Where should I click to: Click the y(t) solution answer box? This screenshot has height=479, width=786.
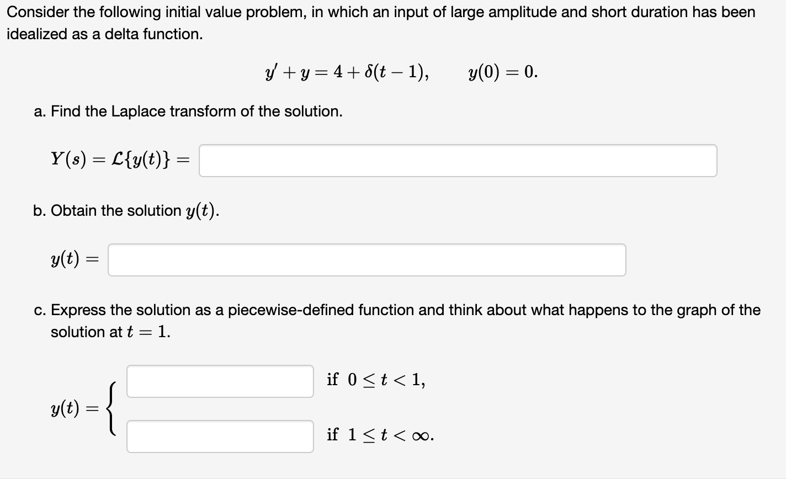pyautogui.click(x=367, y=259)
